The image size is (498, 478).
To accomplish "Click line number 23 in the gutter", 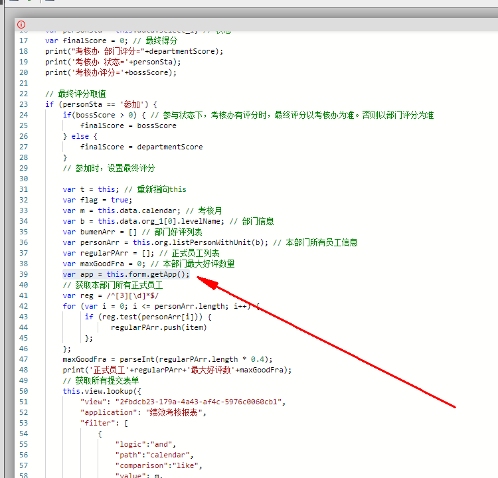I will (x=23, y=104).
